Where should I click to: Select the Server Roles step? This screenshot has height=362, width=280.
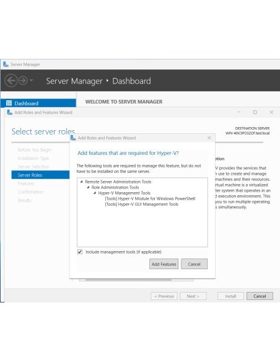40,175
